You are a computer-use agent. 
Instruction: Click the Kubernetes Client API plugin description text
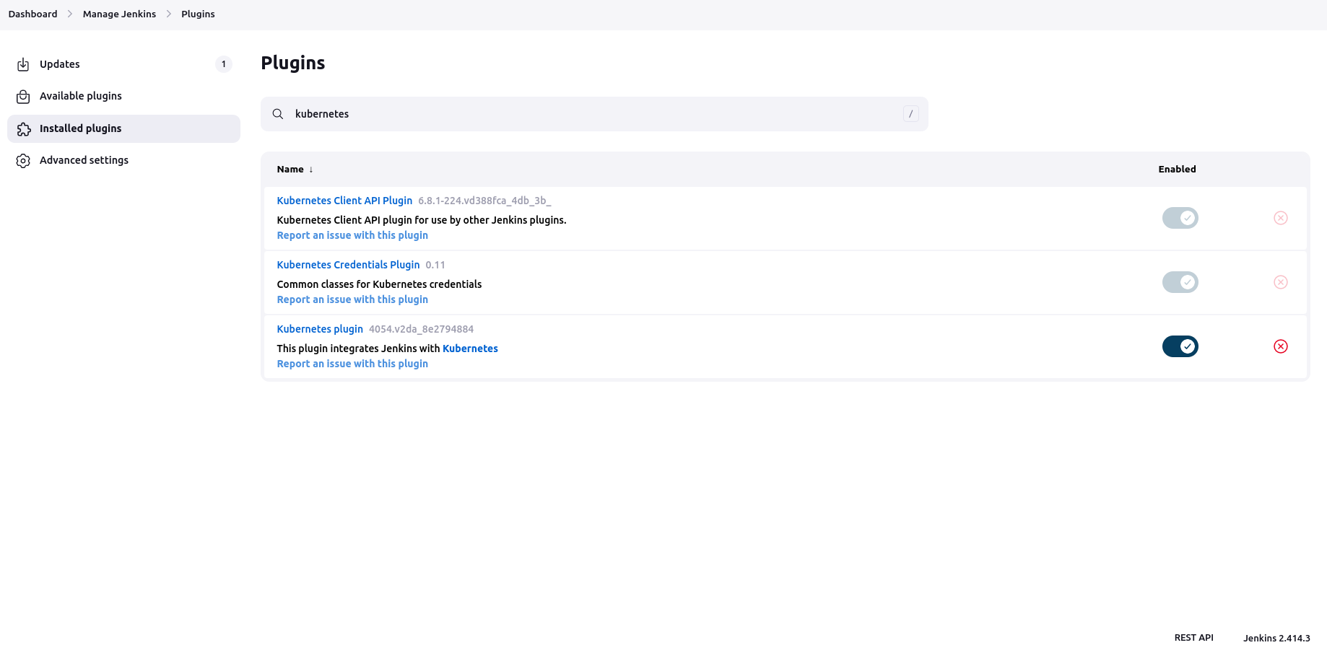[422, 220]
